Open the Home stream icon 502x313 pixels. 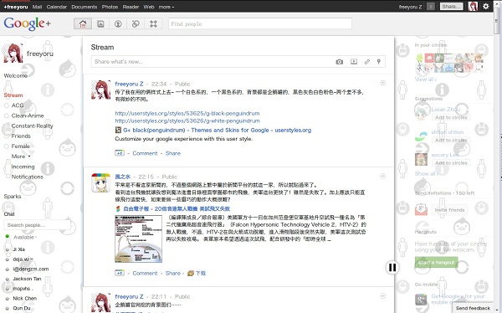[x=83, y=23]
